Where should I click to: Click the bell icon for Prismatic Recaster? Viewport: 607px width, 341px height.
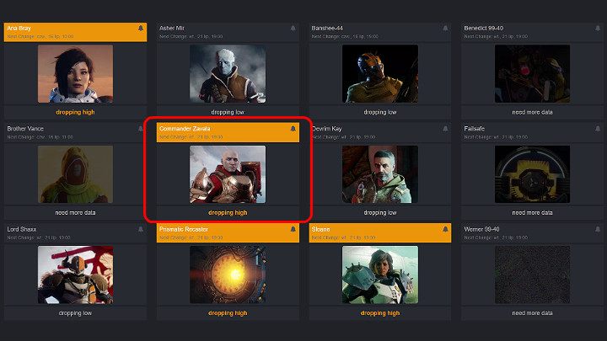[293, 229]
